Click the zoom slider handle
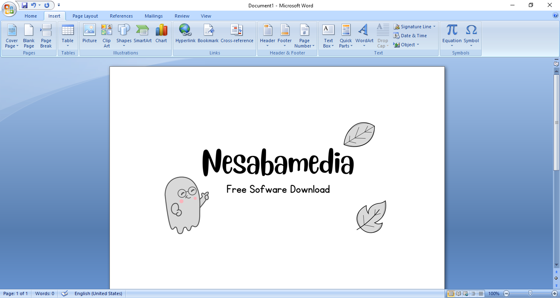Viewport: 560px width, 298px height. [530, 293]
